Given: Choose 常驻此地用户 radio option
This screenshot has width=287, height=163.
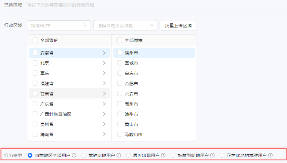Looking at the screenshot, I should (x=84, y=156).
